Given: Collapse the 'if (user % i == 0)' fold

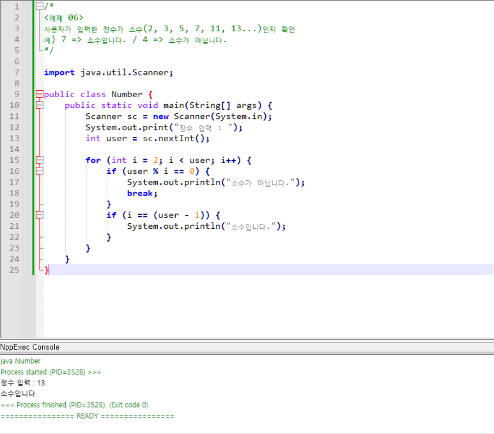Looking at the screenshot, I should click(40, 171).
